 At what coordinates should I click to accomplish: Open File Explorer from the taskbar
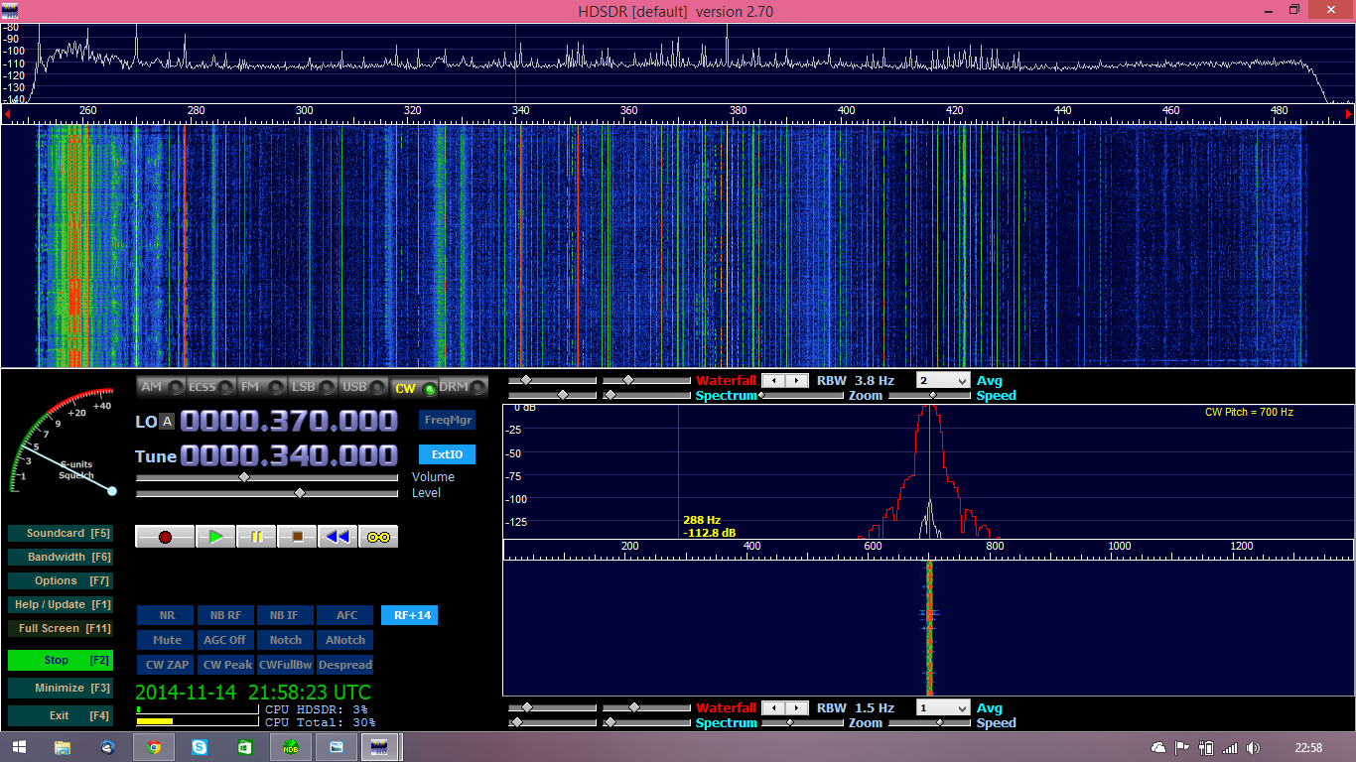[63, 747]
